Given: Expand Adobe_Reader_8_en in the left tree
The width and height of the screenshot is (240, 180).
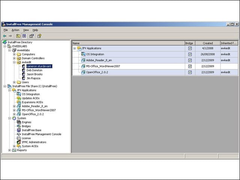Looking at the screenshot, I should [14, 106].
